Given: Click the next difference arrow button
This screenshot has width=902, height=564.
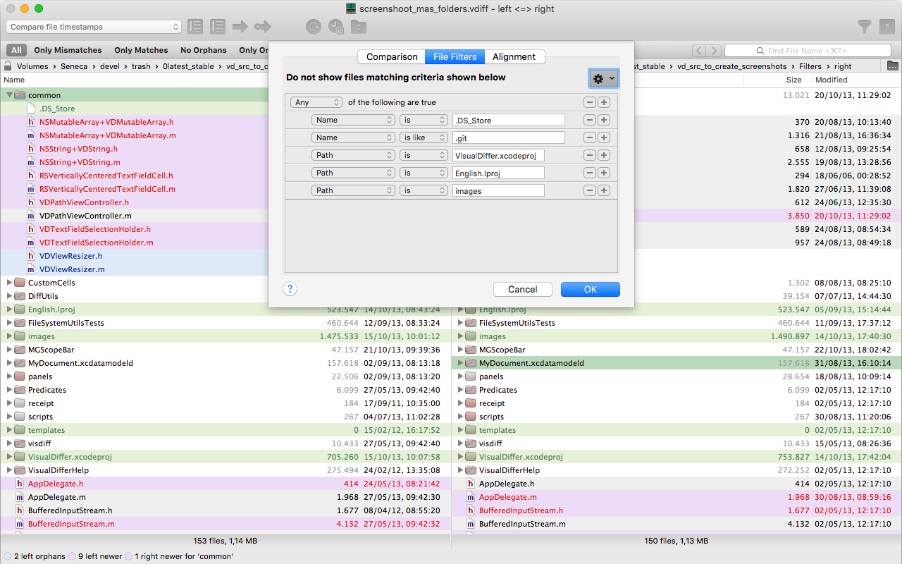Looking at the screenshot, I should (x=715, y=50).
